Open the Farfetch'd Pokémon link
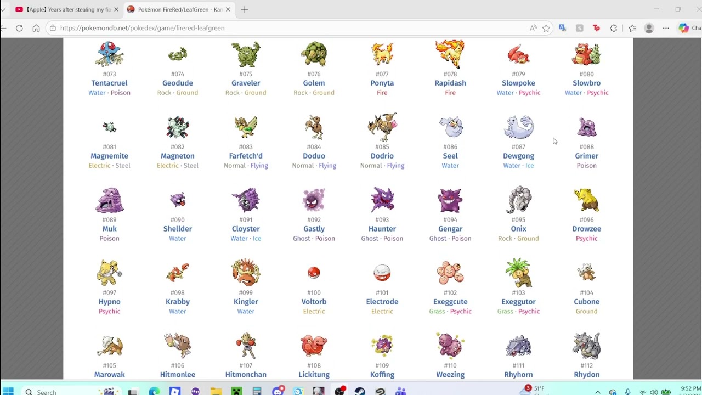 pyautogui.click(x=246, y=156)
